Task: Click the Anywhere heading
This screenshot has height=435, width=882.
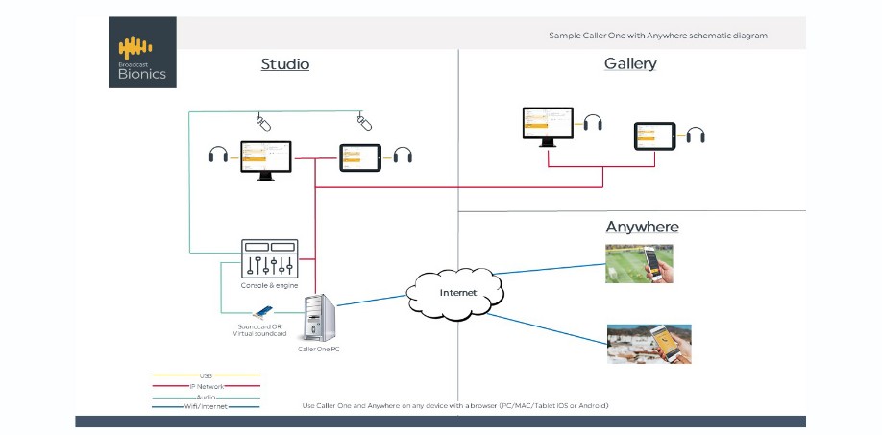Action: click(x=643, y=227)
